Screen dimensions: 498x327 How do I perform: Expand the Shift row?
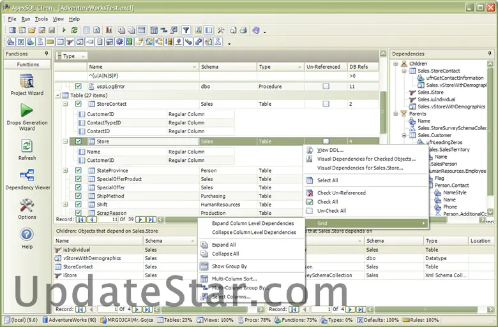[65, 205]
